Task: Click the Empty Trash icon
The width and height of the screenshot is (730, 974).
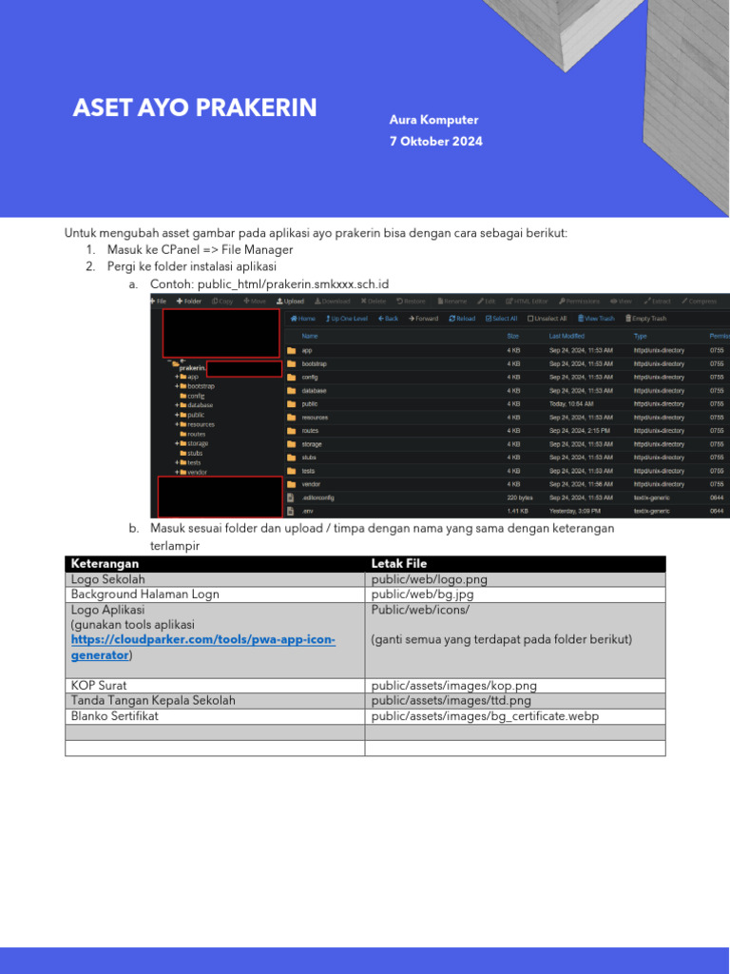Action: 628,319
